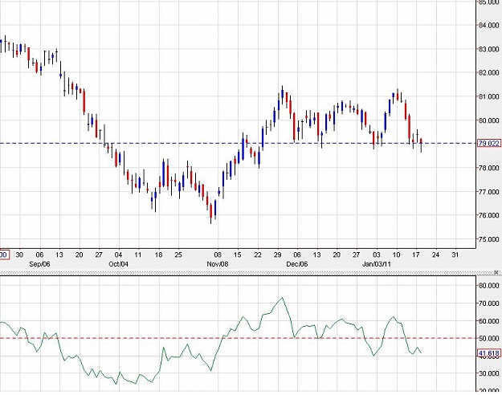
Task: Click the 83.000 price axis label
Action: pos(489,49)
